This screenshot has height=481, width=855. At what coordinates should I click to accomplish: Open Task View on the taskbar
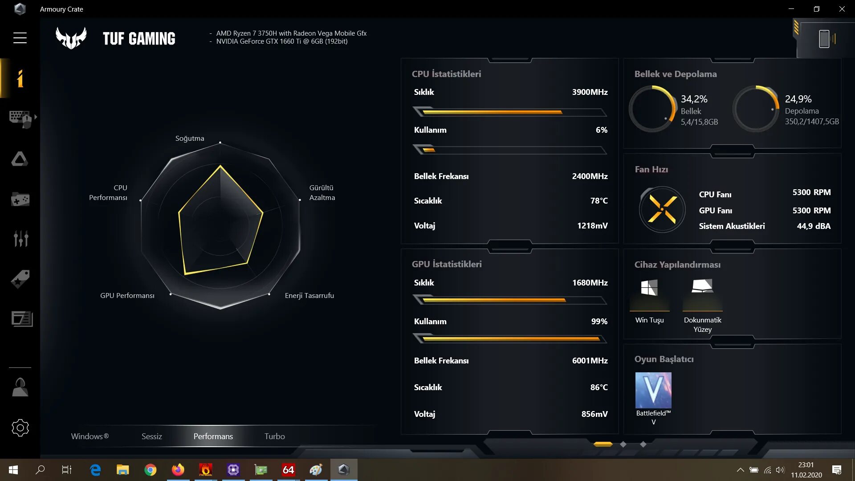67,470
